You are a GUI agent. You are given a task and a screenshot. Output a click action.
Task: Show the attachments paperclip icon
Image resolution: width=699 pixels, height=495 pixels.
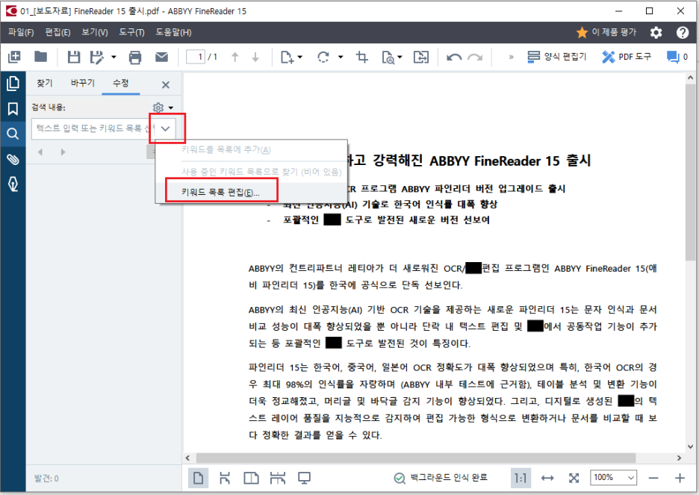(13, 159)
